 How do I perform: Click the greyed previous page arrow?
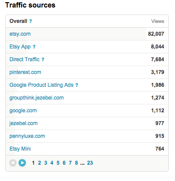[13, 163]
